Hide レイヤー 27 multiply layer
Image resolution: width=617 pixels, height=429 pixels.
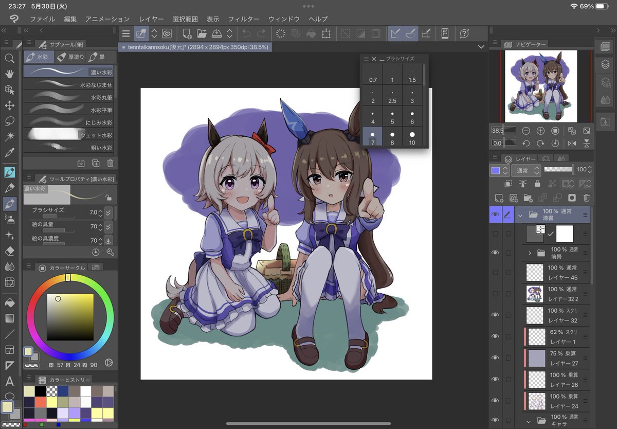pos(495,357)
